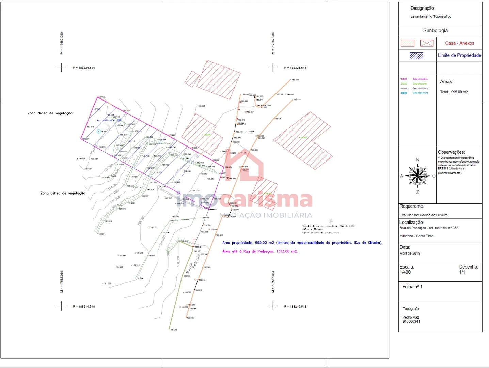The width and height of the screenshot is (489, 368).
Task: Select the '1/400' scale value
Action: 405,272
